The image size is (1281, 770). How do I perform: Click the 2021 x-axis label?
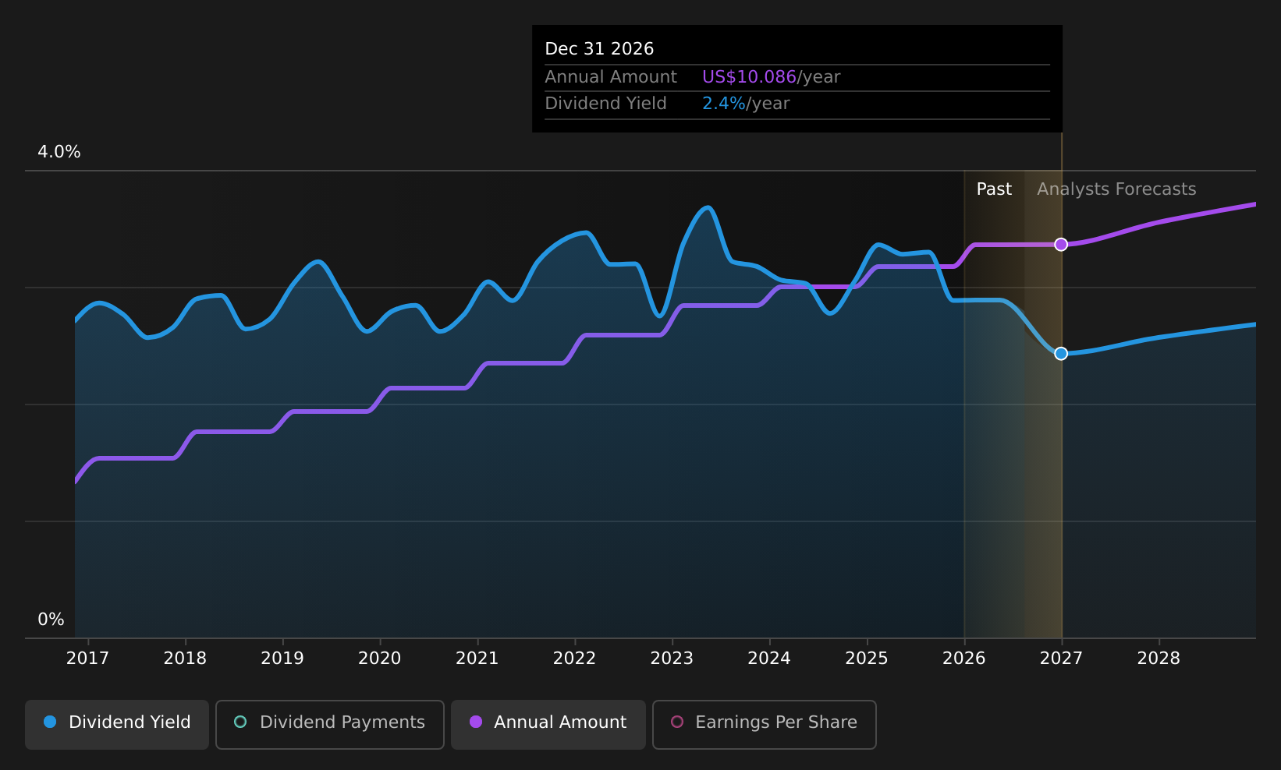(477, 659)
